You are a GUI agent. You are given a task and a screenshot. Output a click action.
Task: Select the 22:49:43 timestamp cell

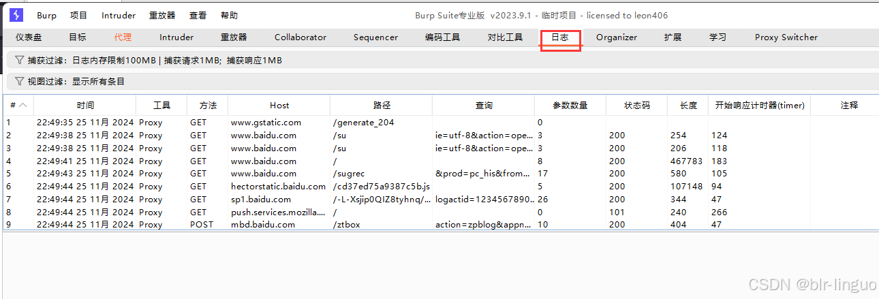[x=85, y=174]
